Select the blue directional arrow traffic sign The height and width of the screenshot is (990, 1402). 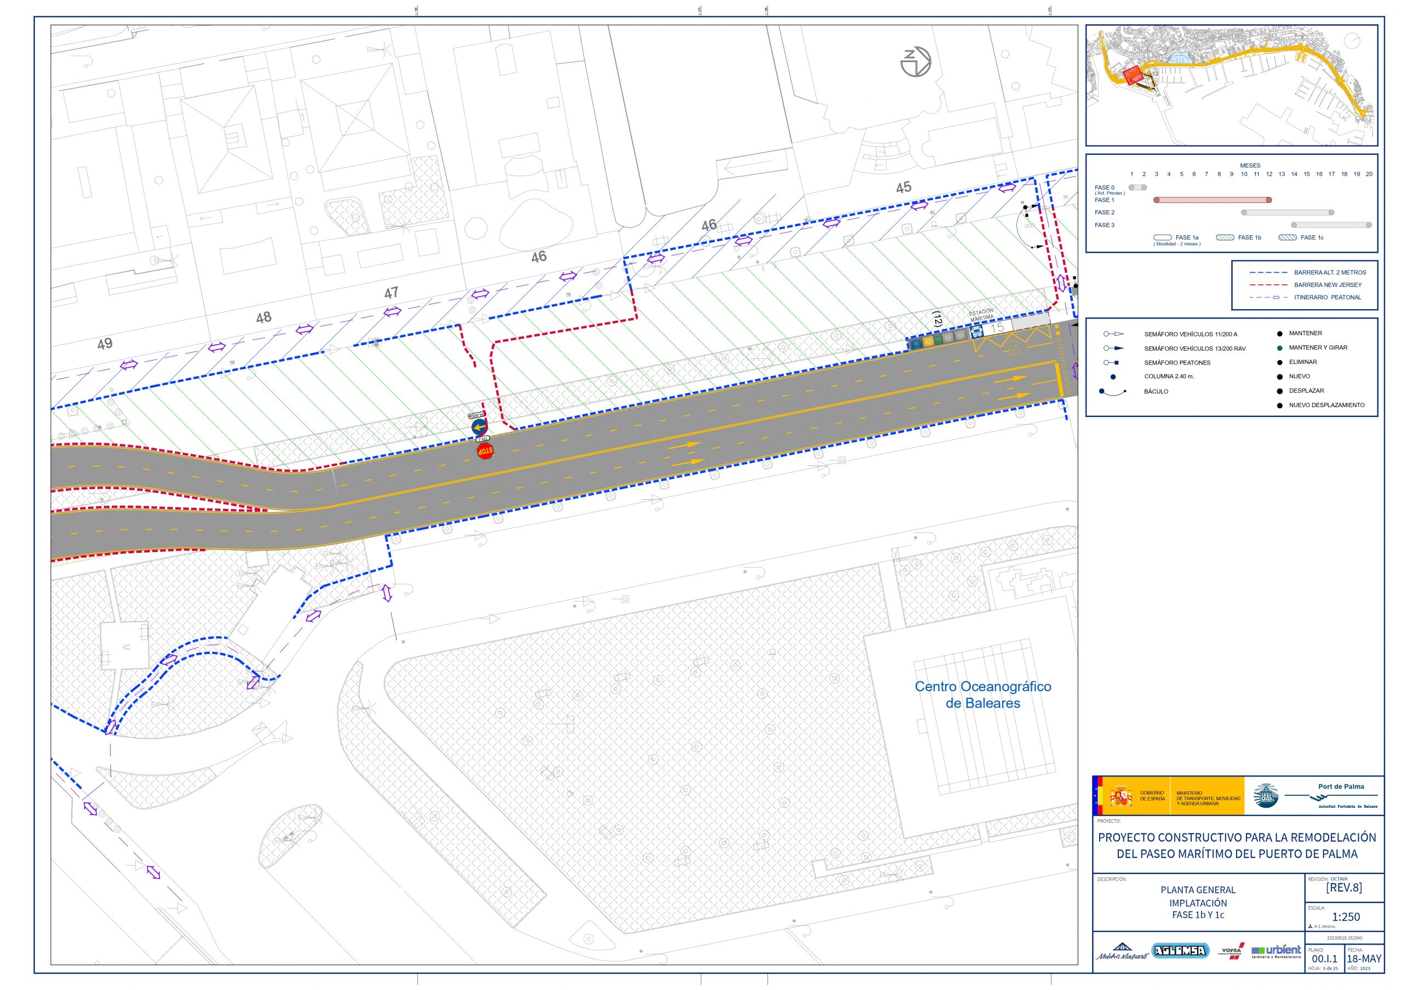point(479,427)
